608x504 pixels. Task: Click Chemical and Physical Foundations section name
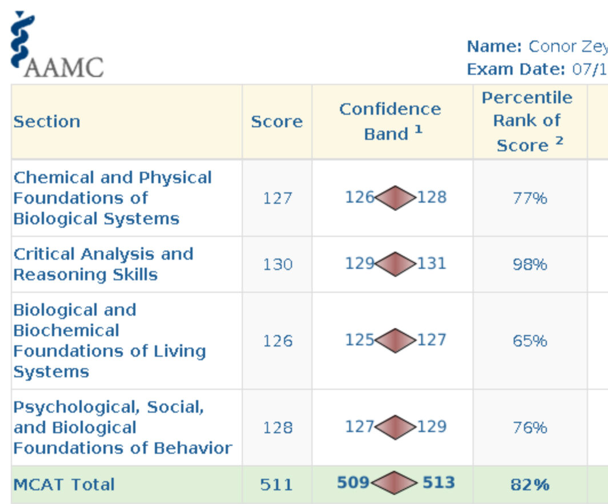112,198
